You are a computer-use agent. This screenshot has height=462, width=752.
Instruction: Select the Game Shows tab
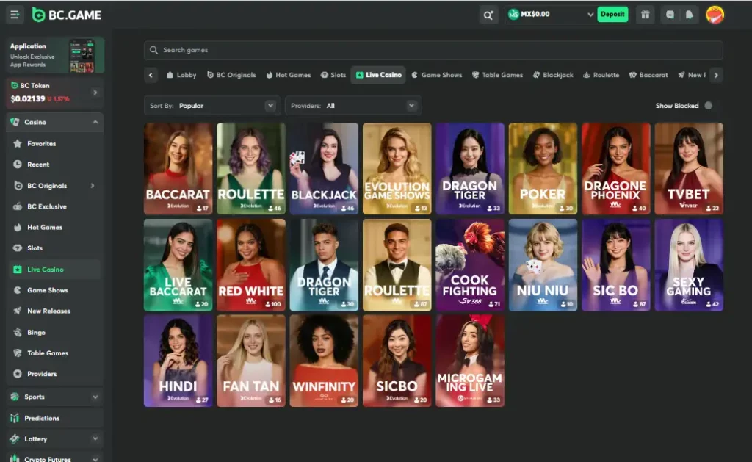437,75
